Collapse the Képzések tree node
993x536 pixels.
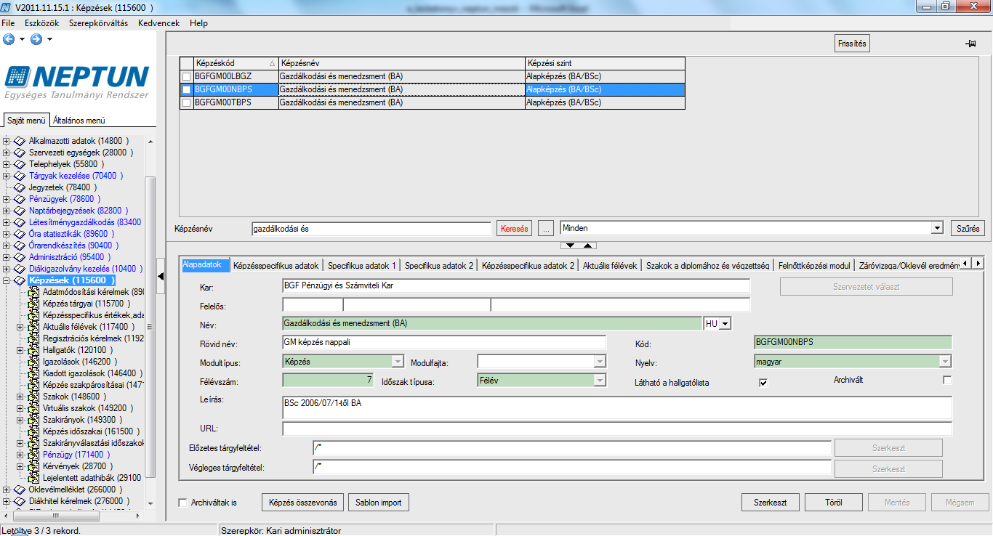click(x=7, y=280)
